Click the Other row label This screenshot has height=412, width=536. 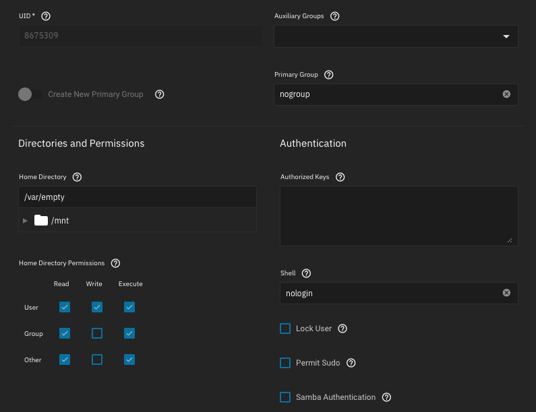[33, 360]
